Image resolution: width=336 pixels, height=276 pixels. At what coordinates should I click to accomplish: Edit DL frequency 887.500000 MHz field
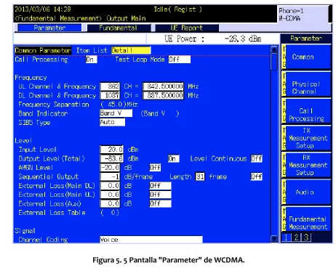click(x=163, y=95)
